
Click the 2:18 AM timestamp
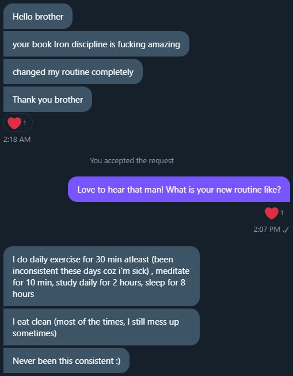click(17, 140)
